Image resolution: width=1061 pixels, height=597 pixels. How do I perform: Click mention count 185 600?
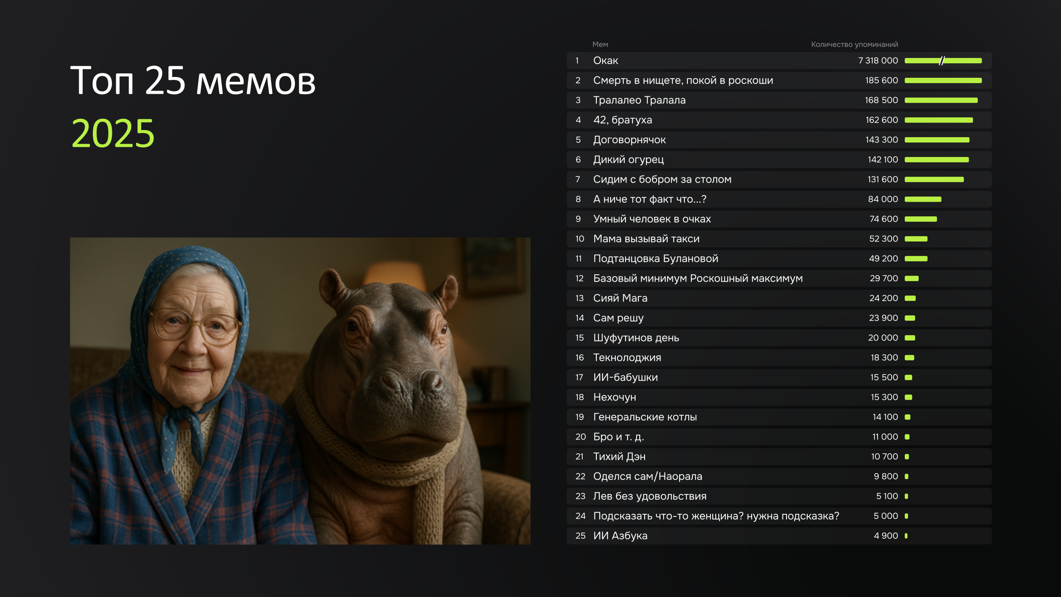pos(881,80)
